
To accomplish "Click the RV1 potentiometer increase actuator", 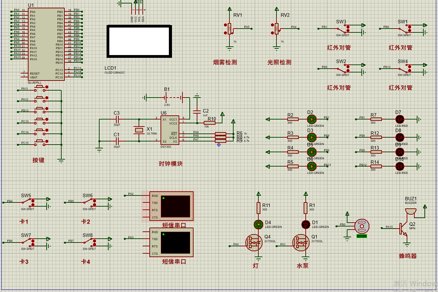I will (225, 25).
